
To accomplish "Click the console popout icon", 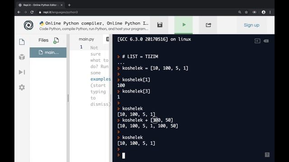I will coord(257,41).
